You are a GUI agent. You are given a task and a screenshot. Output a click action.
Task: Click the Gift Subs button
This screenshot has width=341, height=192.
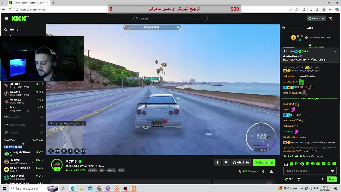tap(241, 162)
